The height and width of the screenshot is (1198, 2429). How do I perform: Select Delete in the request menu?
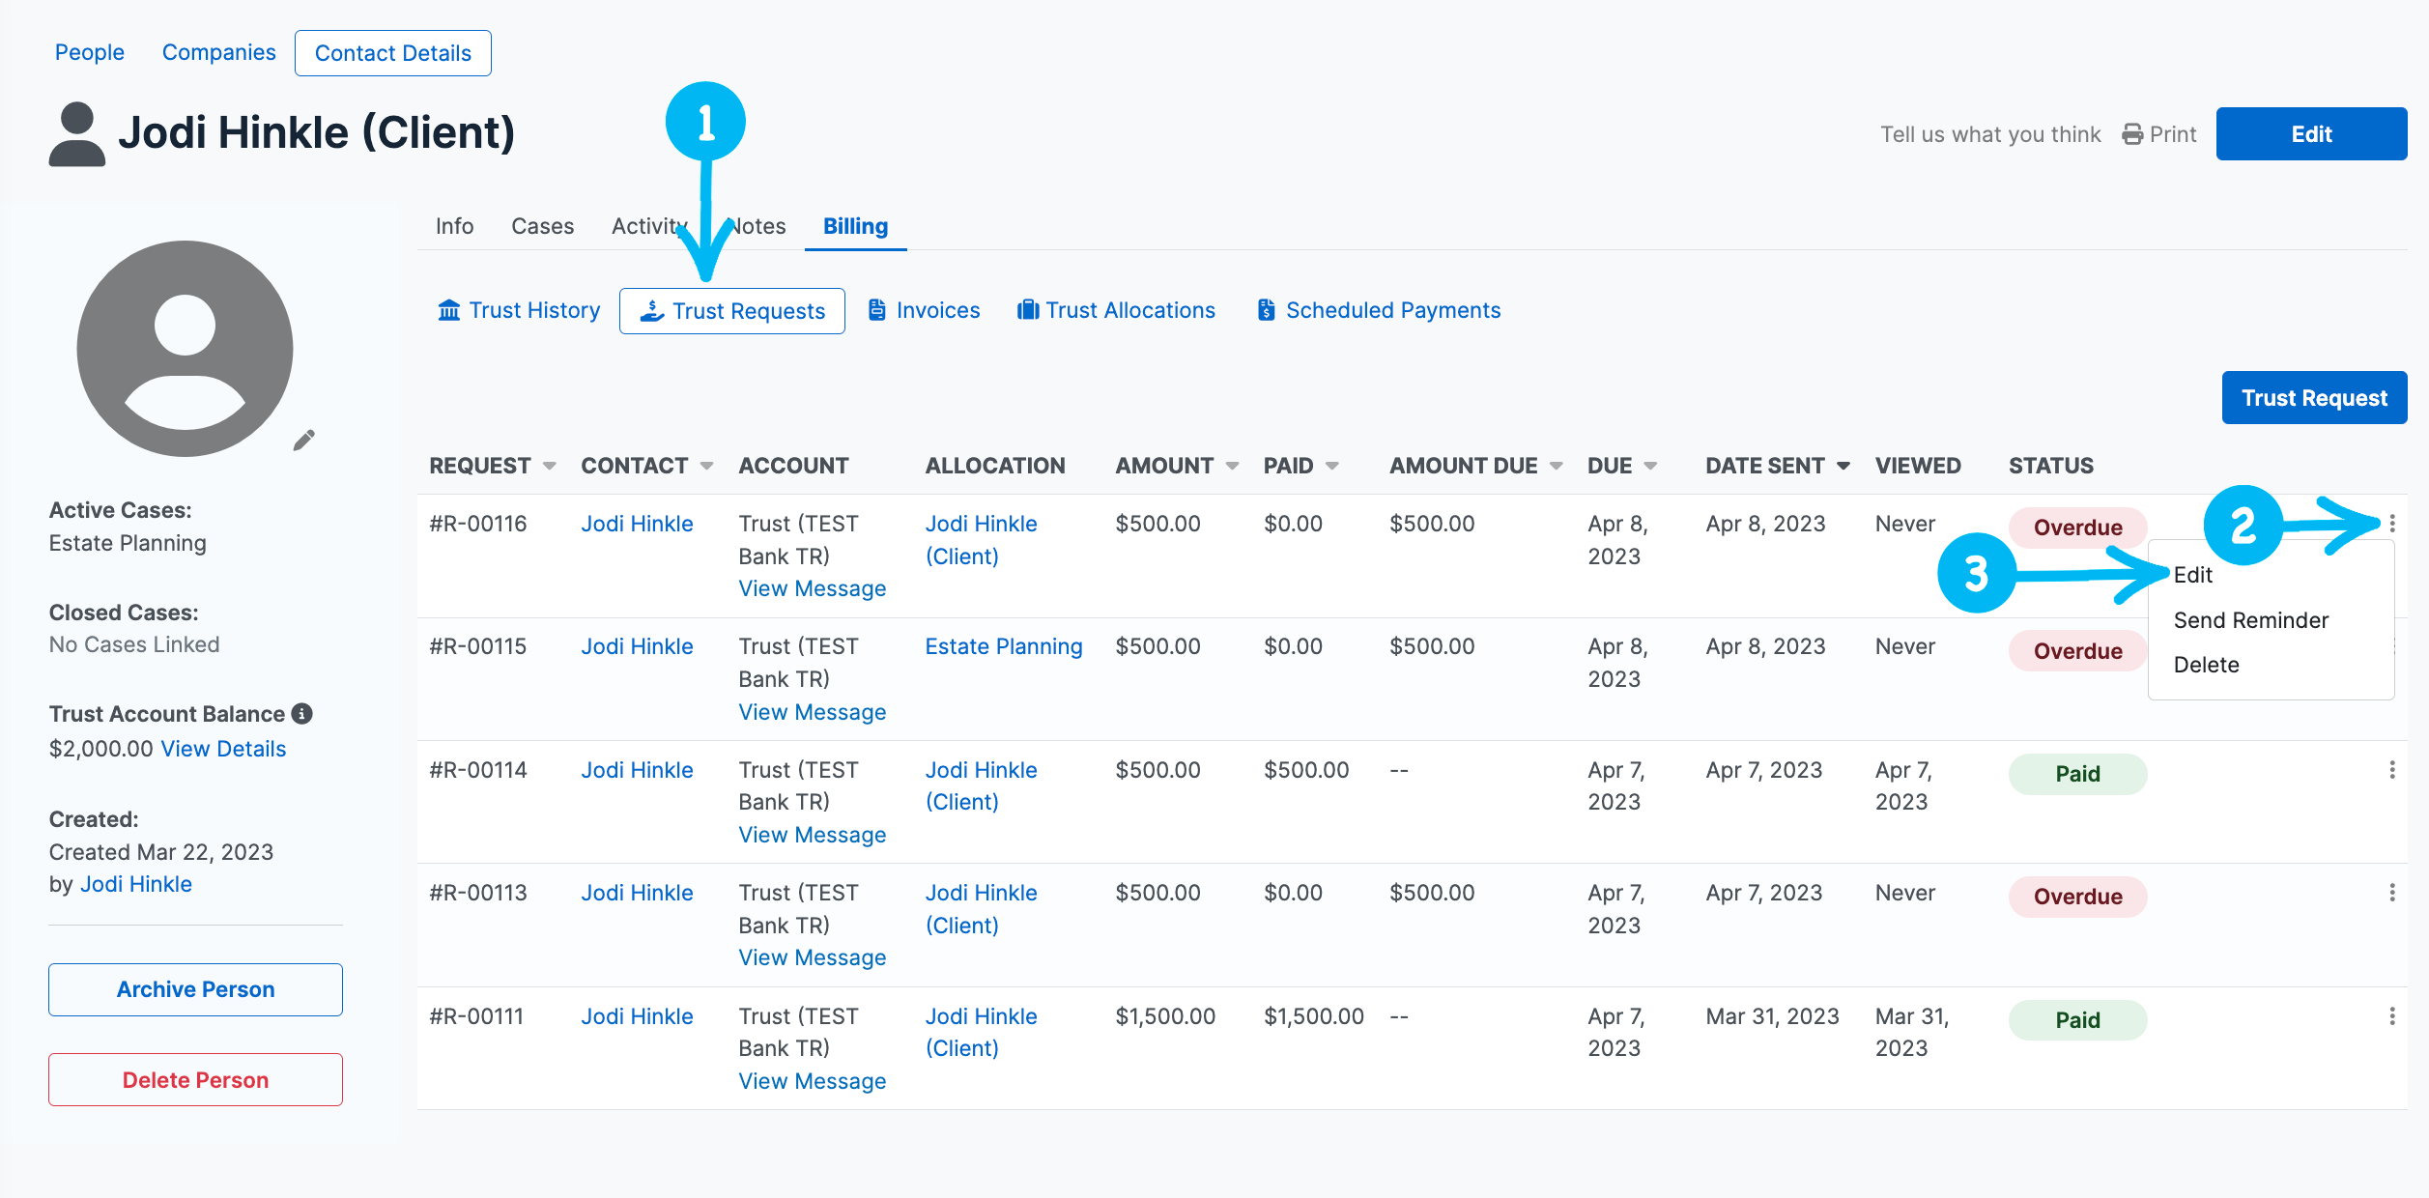tap(2206, 665)
